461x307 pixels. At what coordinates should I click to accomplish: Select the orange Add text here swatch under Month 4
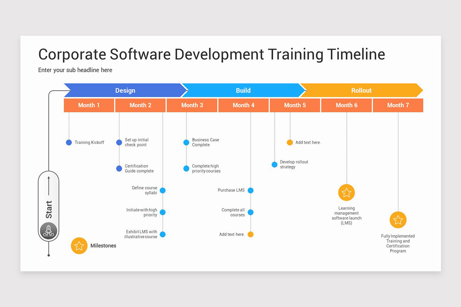(250, 234)
